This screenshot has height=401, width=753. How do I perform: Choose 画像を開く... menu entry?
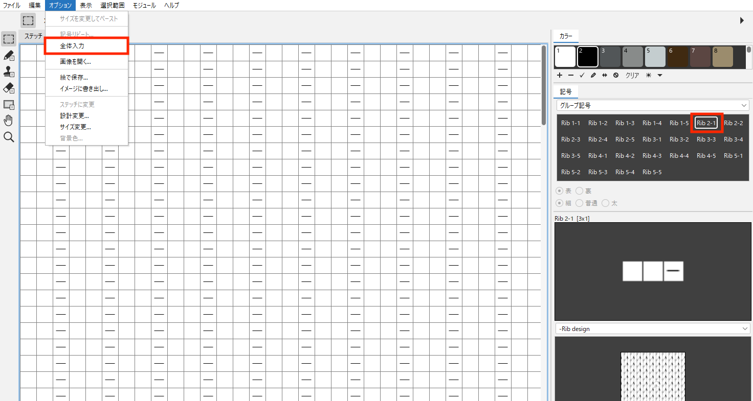86,62
